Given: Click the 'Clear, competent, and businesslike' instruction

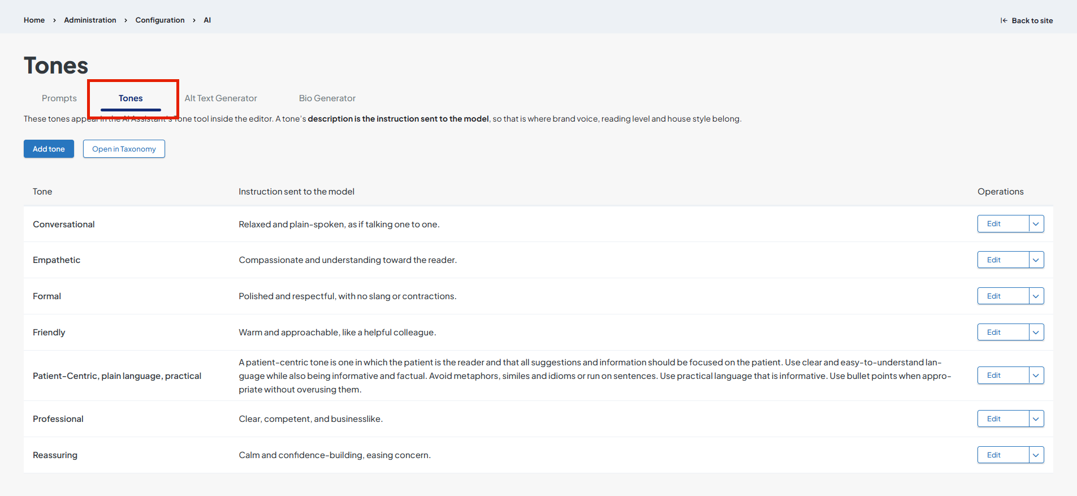Looking at the screenshot, I should point(311,419).
